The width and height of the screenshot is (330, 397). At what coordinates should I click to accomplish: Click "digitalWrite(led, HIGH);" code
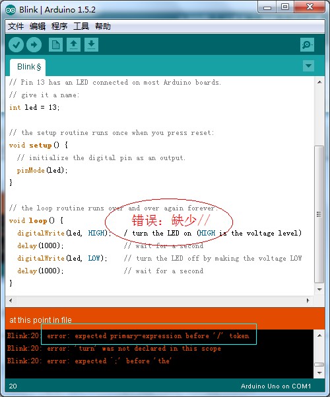[64, 233]
